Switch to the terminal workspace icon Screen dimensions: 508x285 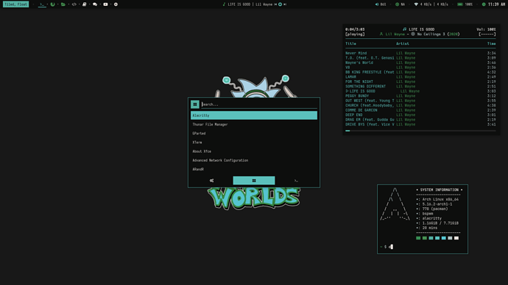pyautogui.click(x=42, y=4)
